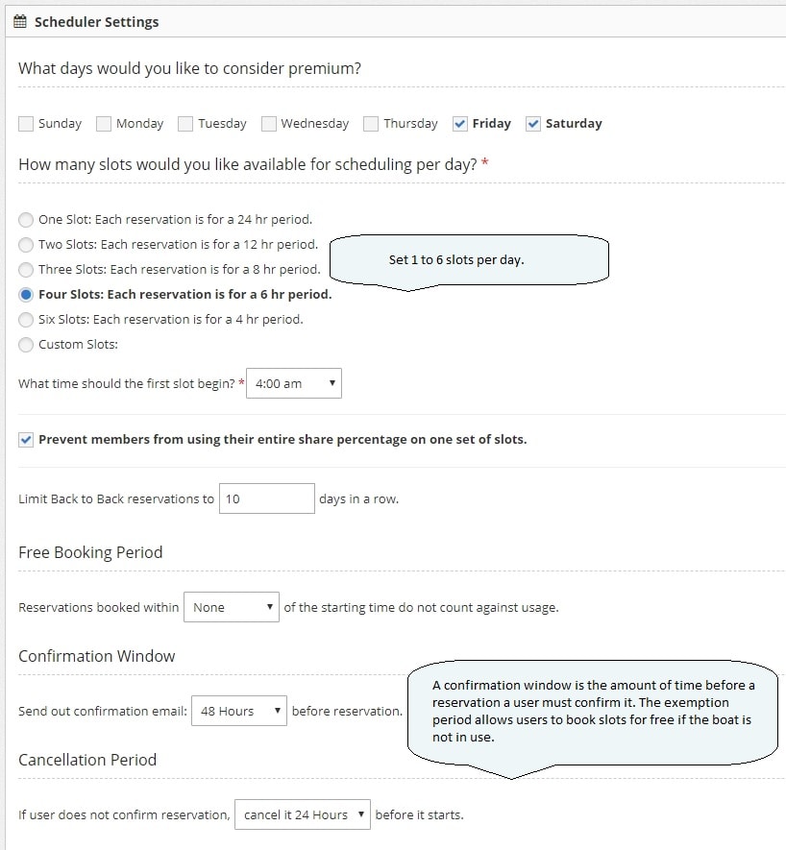Expand the cancel it 24 Hours dropdown
Screen dimensions: 786x850
302,814
